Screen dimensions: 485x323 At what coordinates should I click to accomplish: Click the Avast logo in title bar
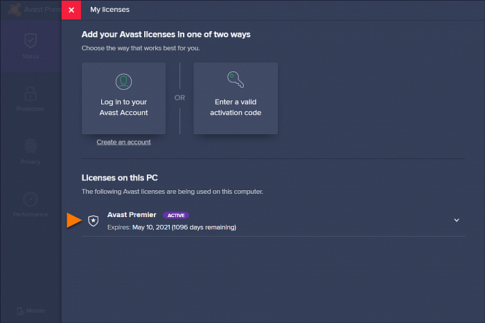(x=8, y=10)
